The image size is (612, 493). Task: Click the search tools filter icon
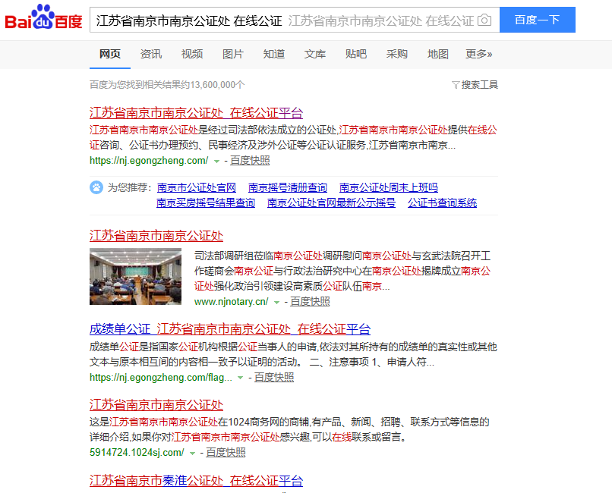(455, 85)
